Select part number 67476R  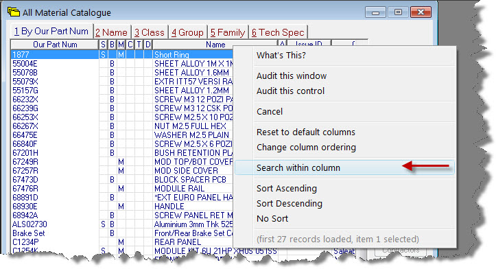coord(25,189)
